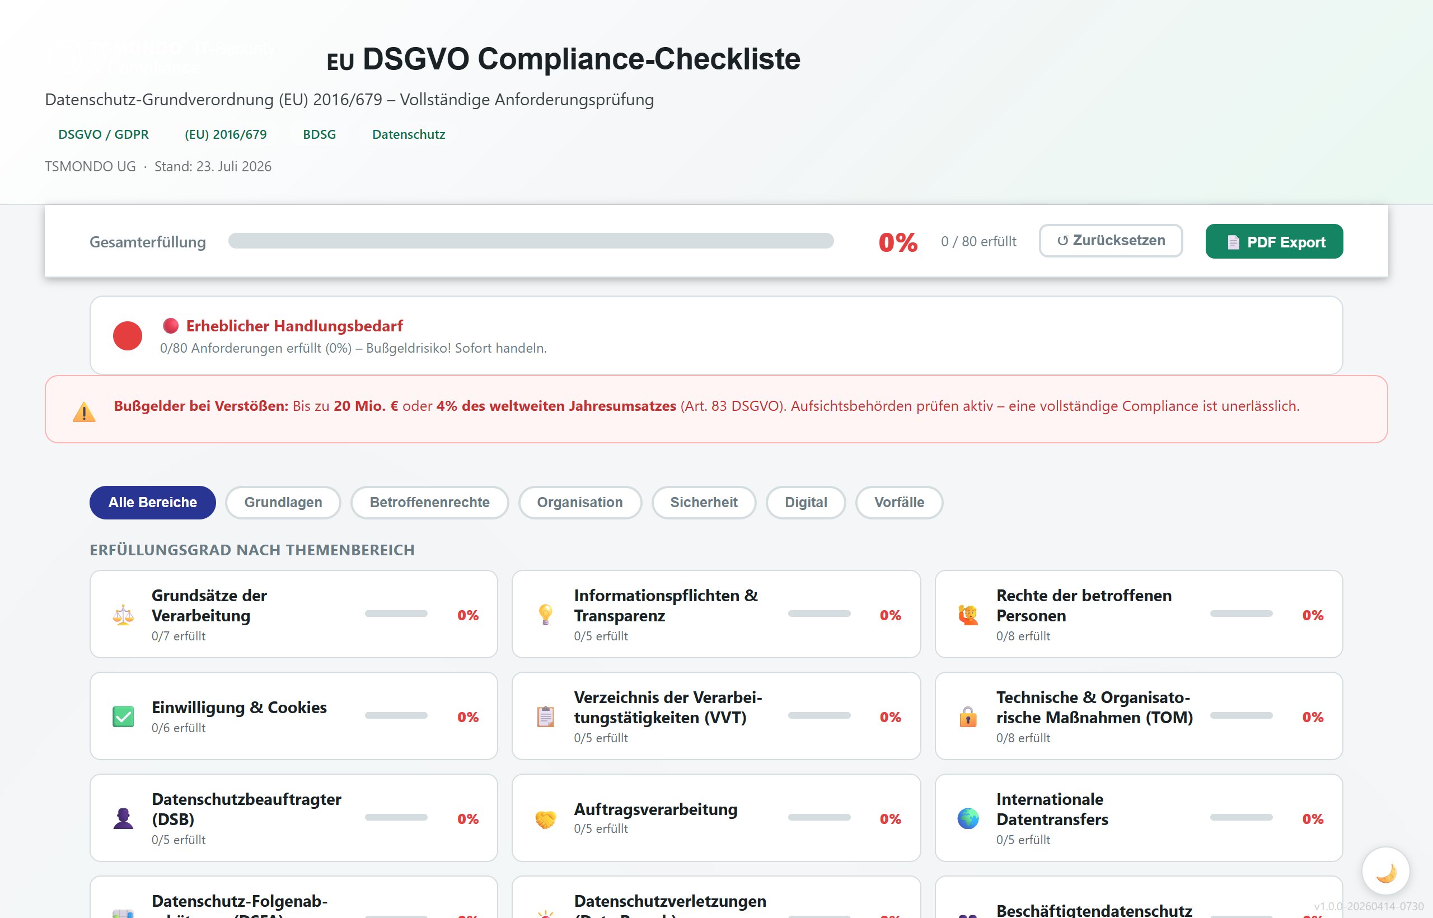This screenshot has height=918, width=1433.
Task: Click the Erheblicher Handlungsbedarf heading
Action: click(294, 326)
